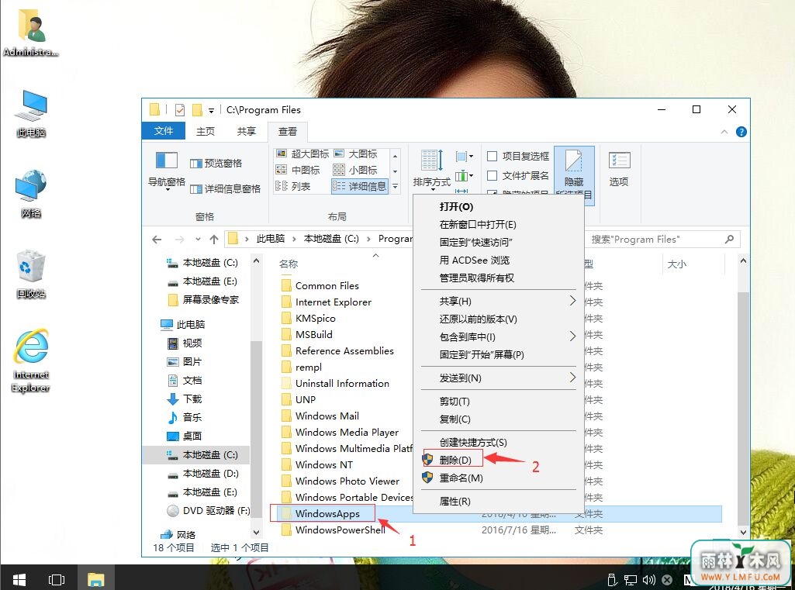Click the properties icon in title bar

coord(180,109)
